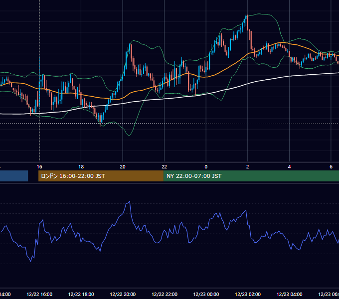Click the 12/22 18:00 date label
The height and width of the screenshot is (299, 339).
click(x=81, y=294)
